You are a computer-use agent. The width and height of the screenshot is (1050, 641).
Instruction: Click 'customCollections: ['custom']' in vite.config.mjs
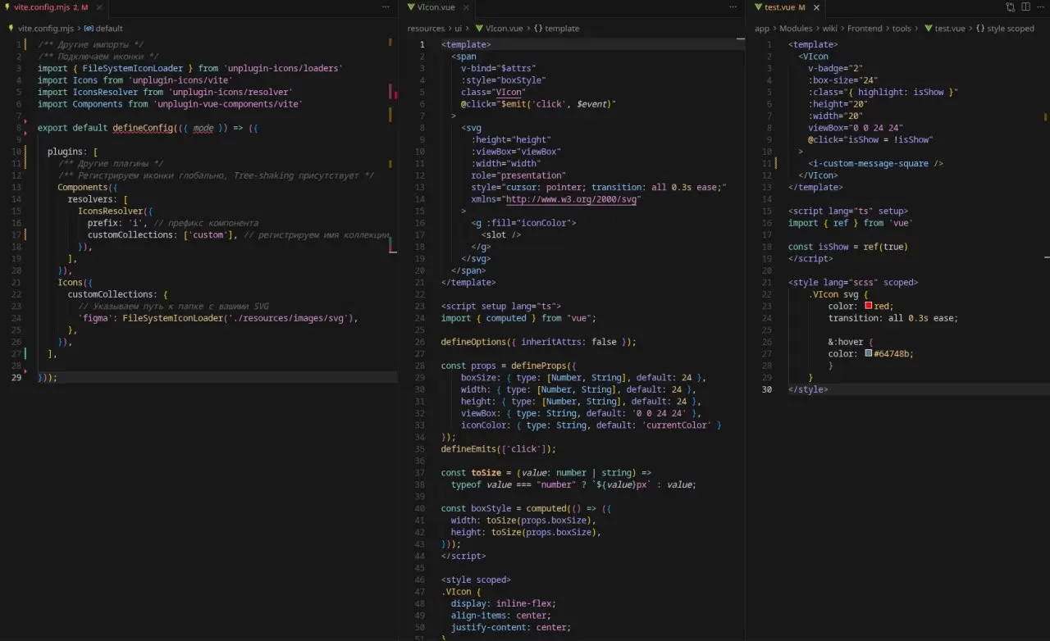point(162,234)
